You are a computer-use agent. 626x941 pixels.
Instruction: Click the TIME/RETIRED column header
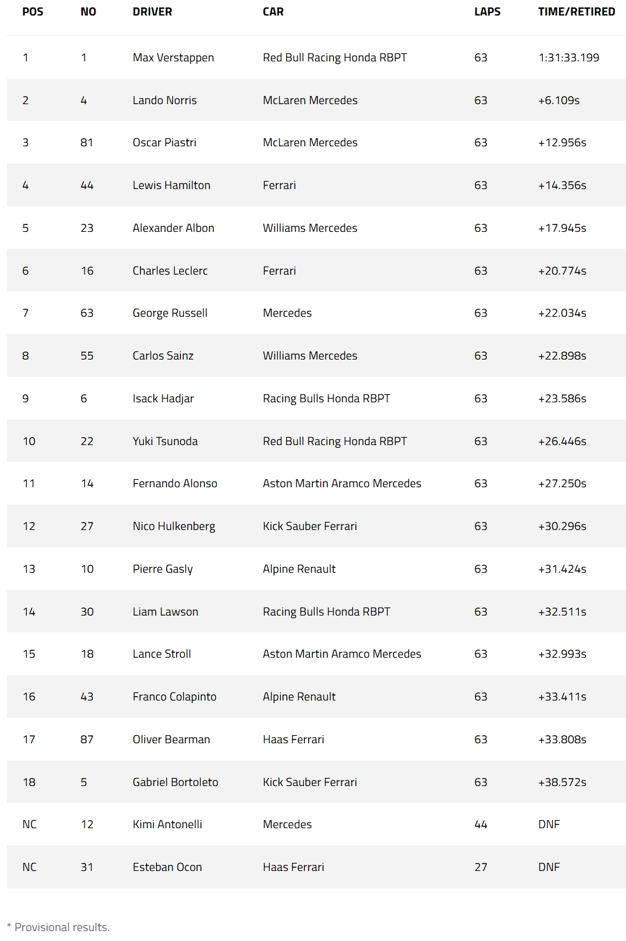[x=576, y=12]
